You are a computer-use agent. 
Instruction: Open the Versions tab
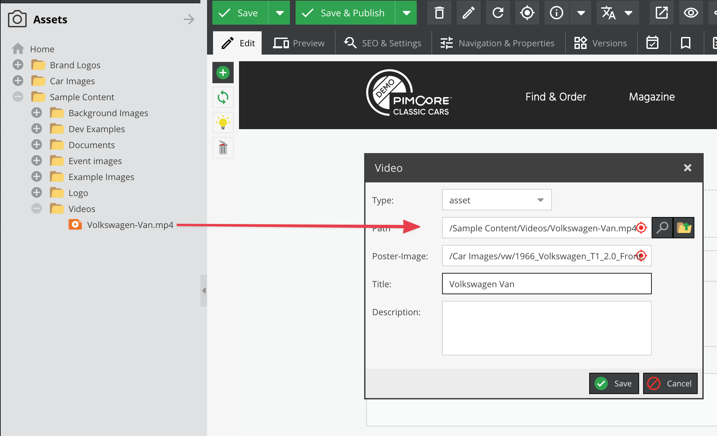pyautogui.click(x=601, y=43)
